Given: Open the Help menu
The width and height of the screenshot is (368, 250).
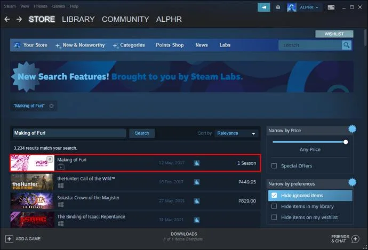Looking at the screenshot, I should click(x=74, y=6).
